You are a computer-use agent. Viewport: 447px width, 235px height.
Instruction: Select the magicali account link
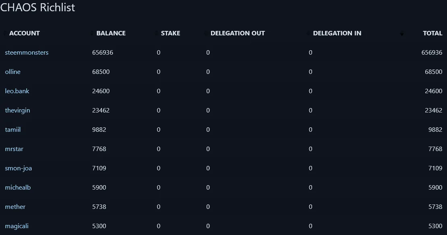[17, 226]
